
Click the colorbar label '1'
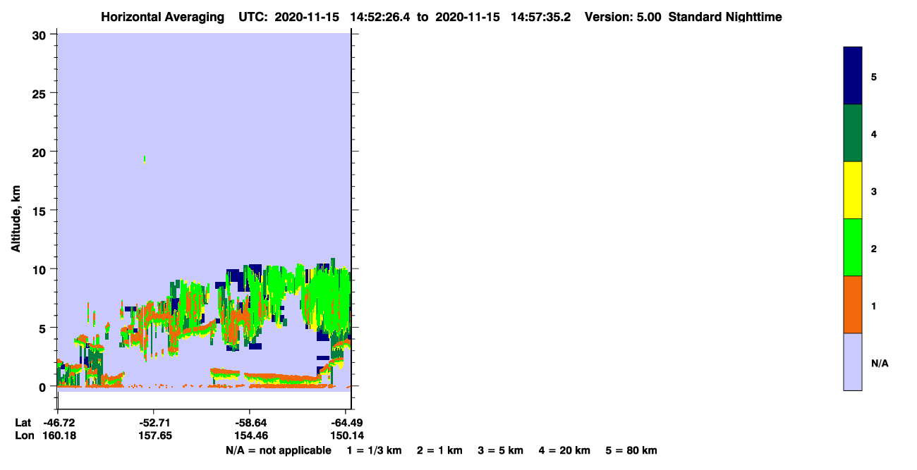point(873,305)
